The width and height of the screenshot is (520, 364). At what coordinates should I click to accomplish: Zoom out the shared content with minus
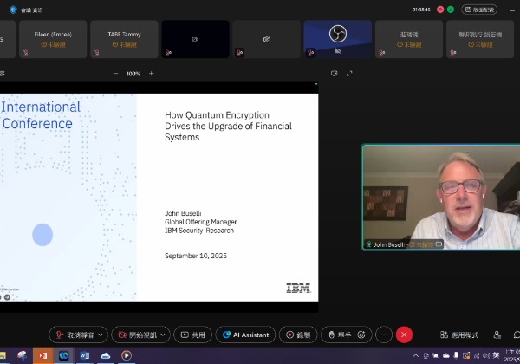pyautogui.click(x=115, y=74)
